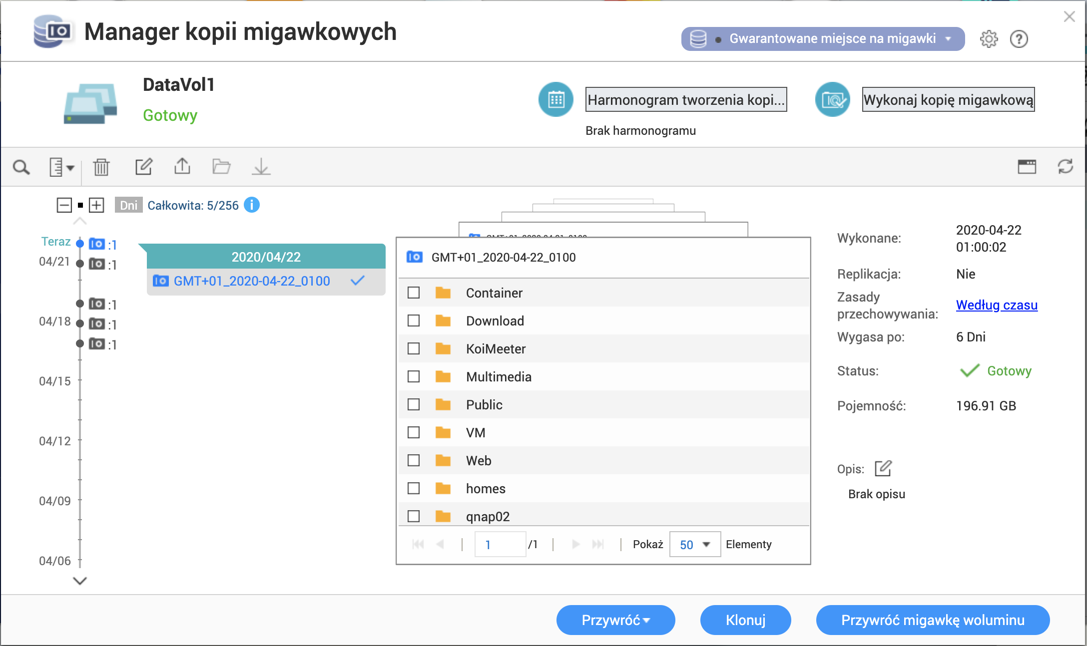Check the Container folder checkbox
Screen dimensions: 1087x646
pos(413,293)
